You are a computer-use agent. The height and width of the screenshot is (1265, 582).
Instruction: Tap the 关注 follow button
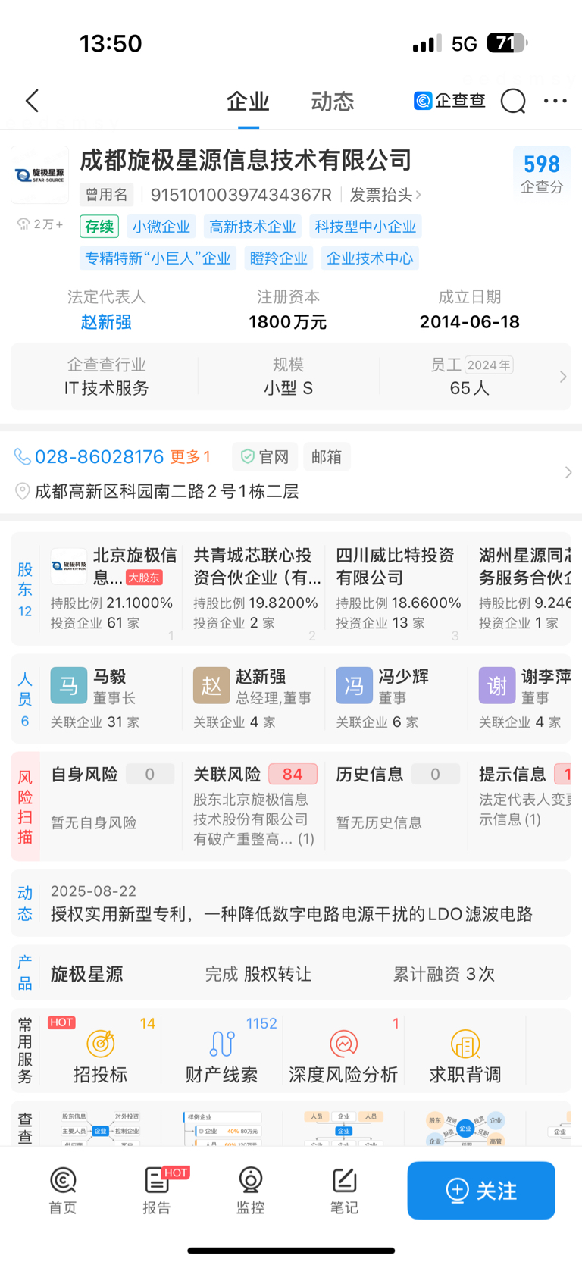481,1190
